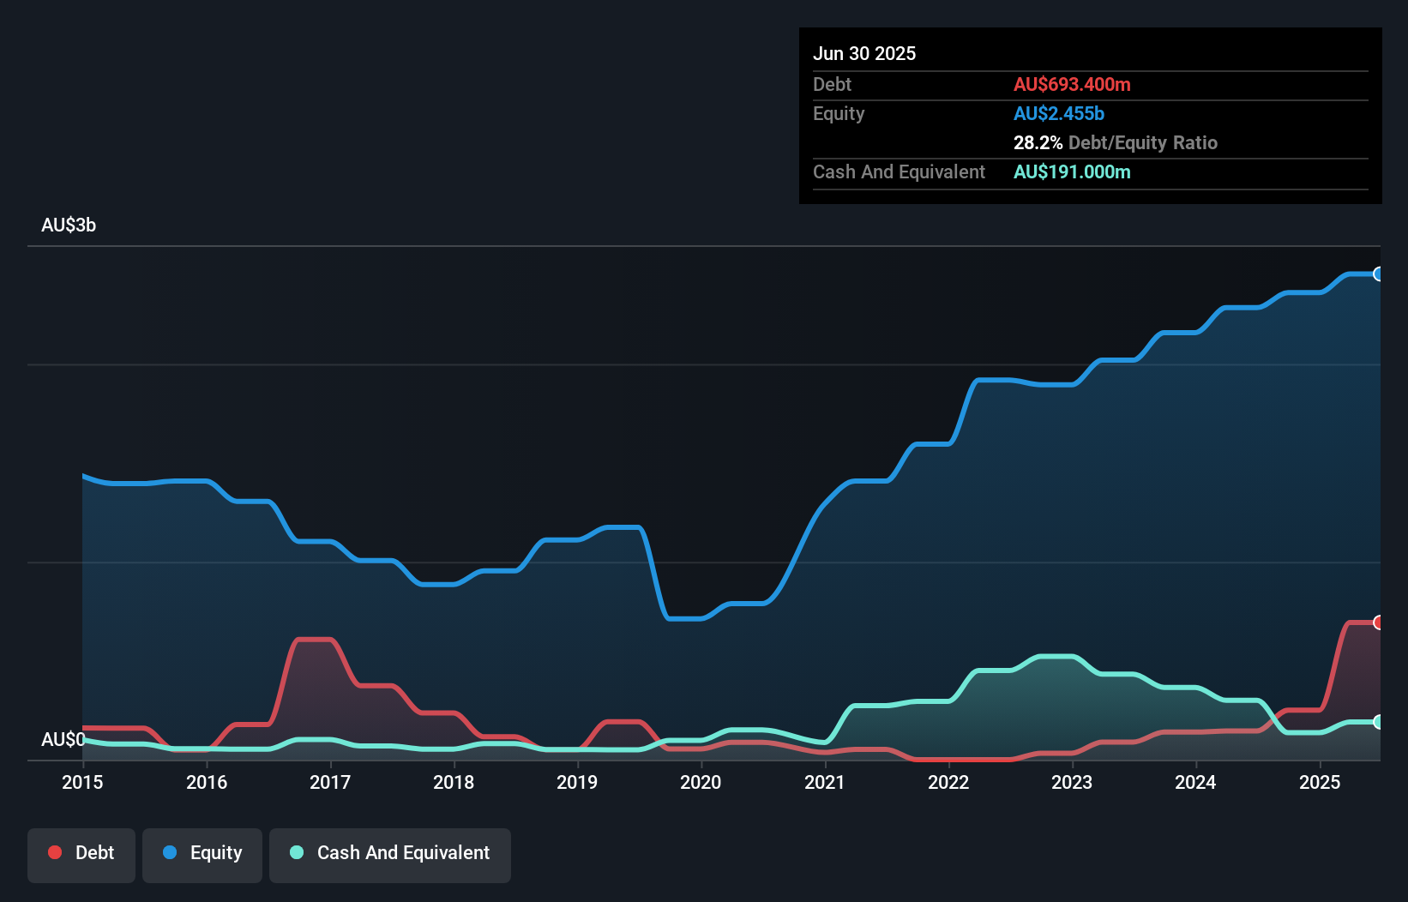Select the teal Cash And Equivalent legend dot
The image size is (1408, 902).
295,852
